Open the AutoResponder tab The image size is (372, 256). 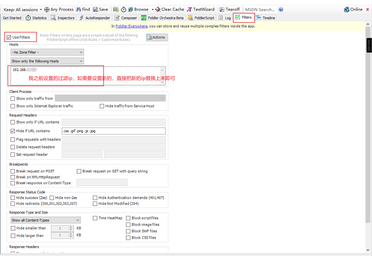(x=95, y=18)
